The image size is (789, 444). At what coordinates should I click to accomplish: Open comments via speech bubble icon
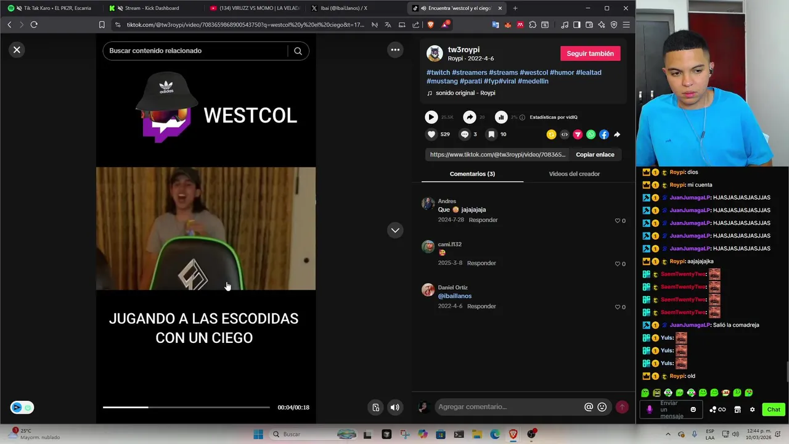pos(465,134)
